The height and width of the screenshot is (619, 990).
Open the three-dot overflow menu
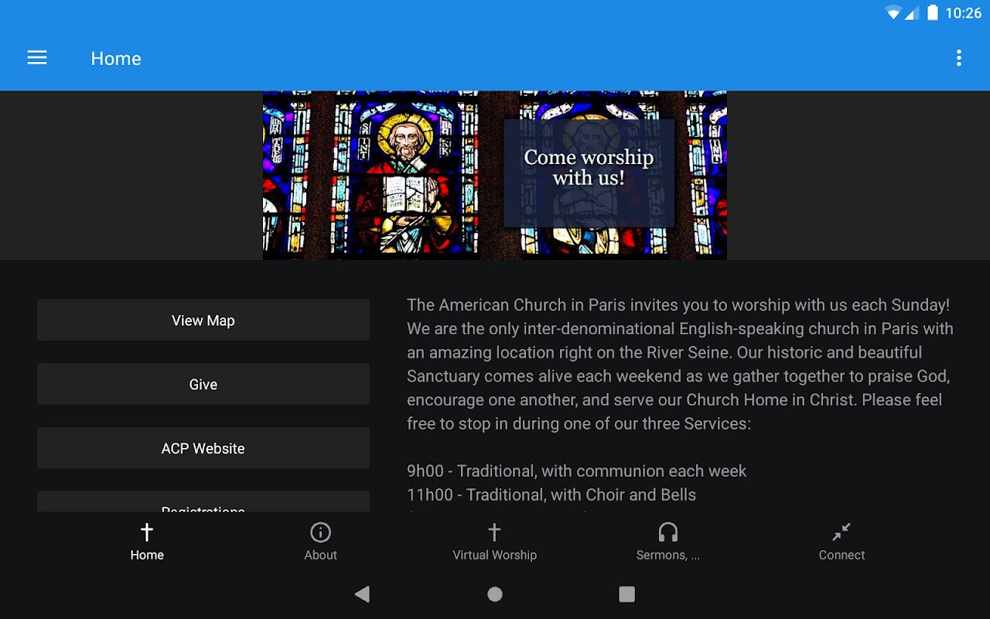tap(958, 58)
